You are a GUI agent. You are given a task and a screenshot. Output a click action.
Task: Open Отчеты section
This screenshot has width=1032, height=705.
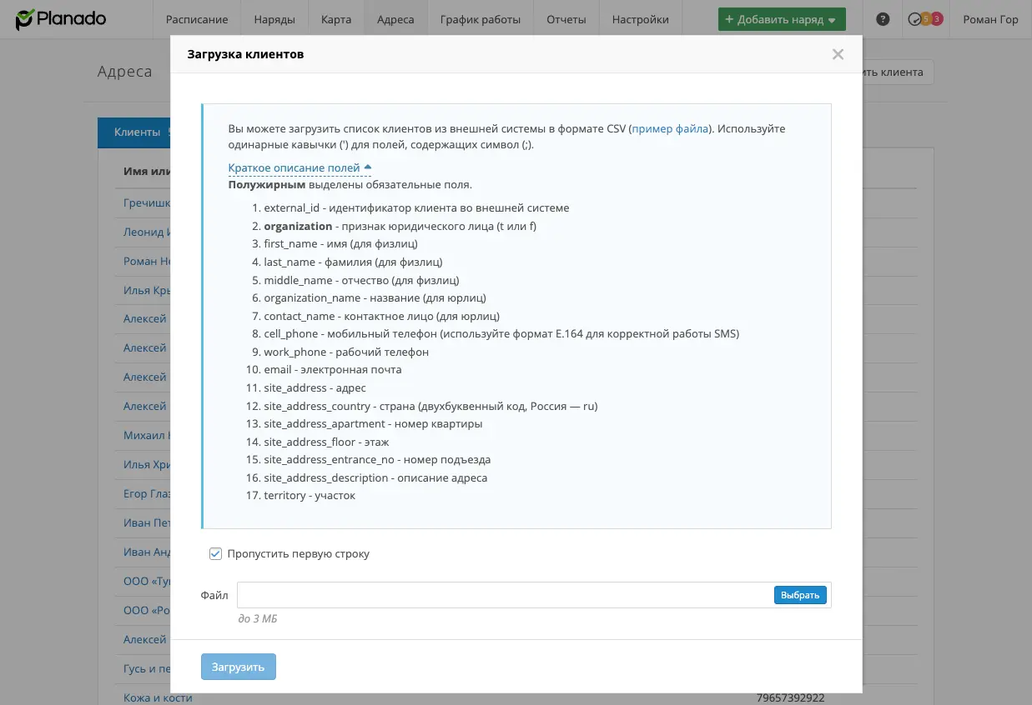[x=566, y=19]
